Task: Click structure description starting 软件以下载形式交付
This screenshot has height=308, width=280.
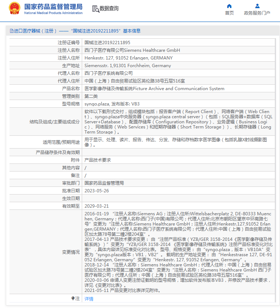Action: point(179,122)
